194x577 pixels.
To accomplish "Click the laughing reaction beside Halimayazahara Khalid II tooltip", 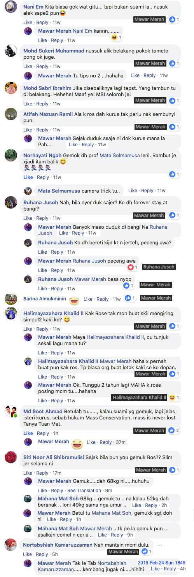I will (x=172, y=398).
